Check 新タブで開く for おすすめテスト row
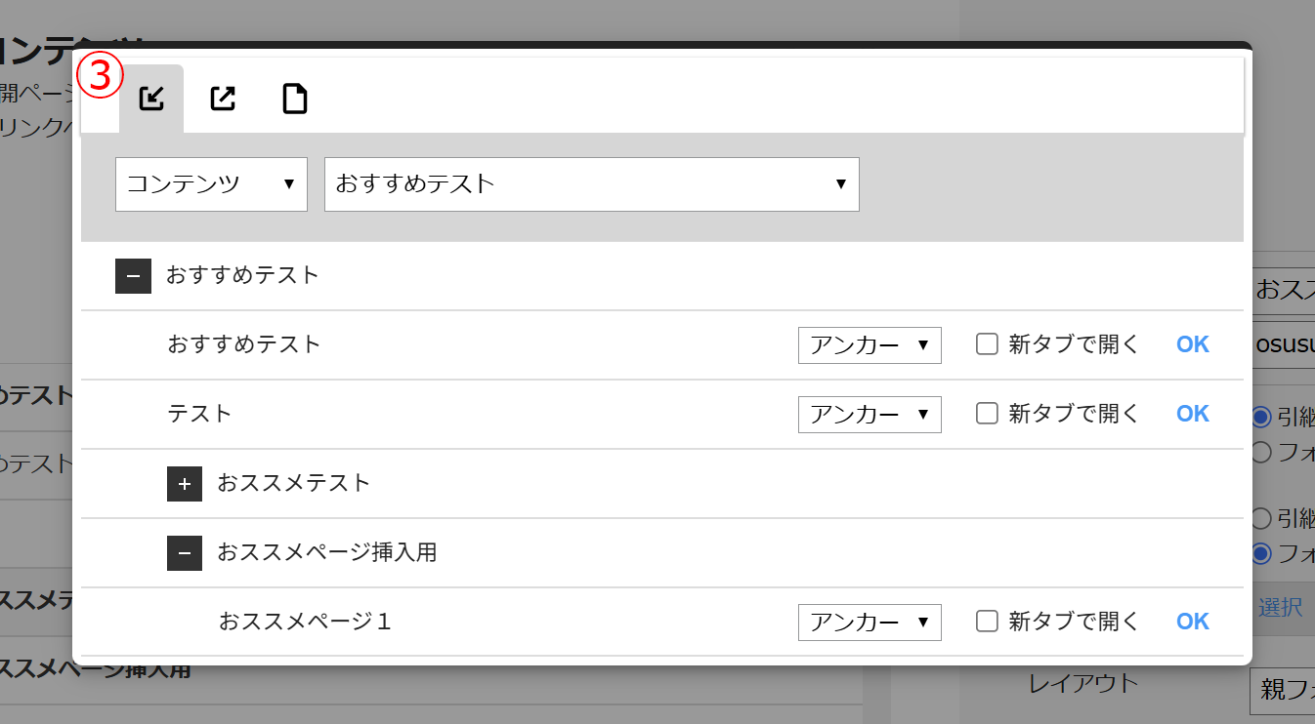Screen dimensions: 1315x724 coord(987,344)
